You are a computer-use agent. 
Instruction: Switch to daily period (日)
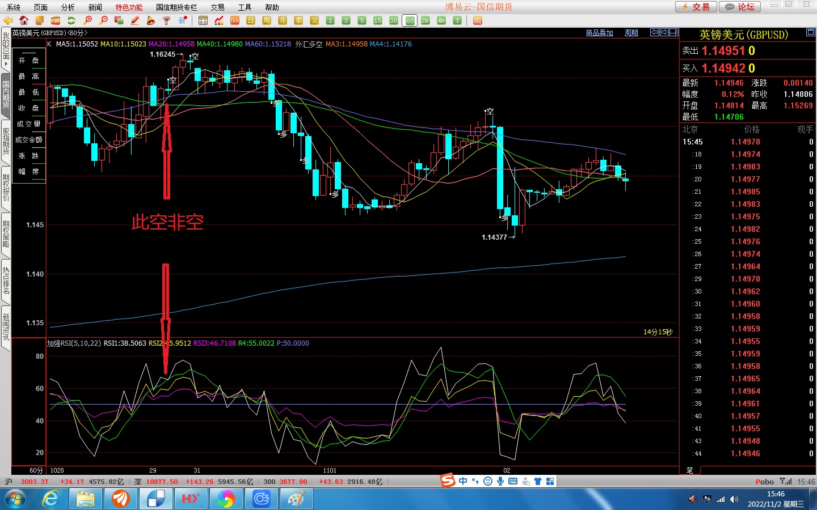251,20
